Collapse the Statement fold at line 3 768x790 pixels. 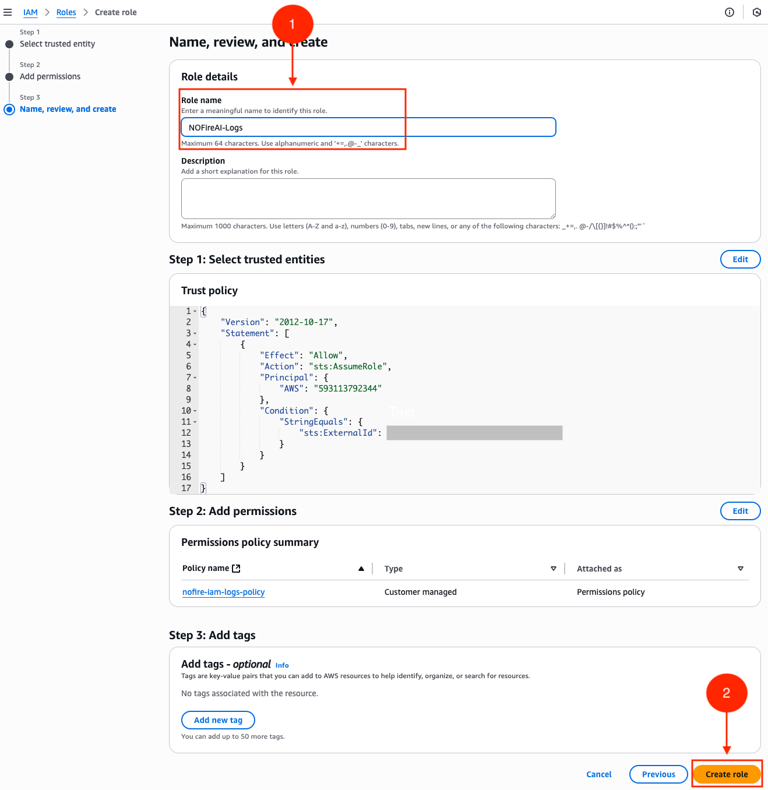[x=195, y=334]
